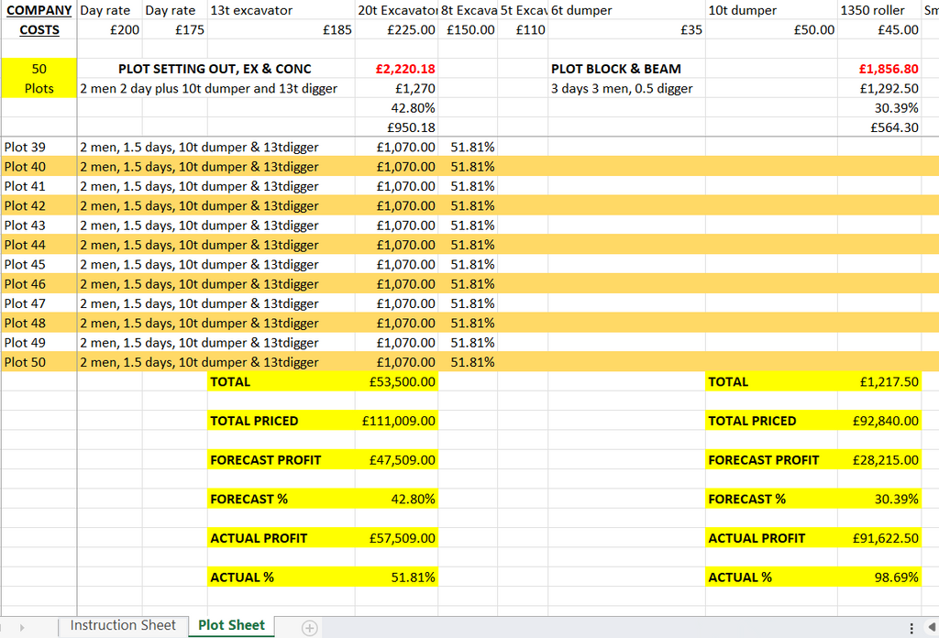Select the 1350 roller header cell
This screenshot has width=939, height=638.
click(879, 10)
